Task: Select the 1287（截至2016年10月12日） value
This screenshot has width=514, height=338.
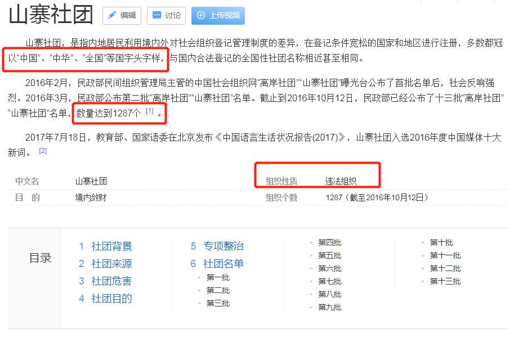Action: click(377, 197)
